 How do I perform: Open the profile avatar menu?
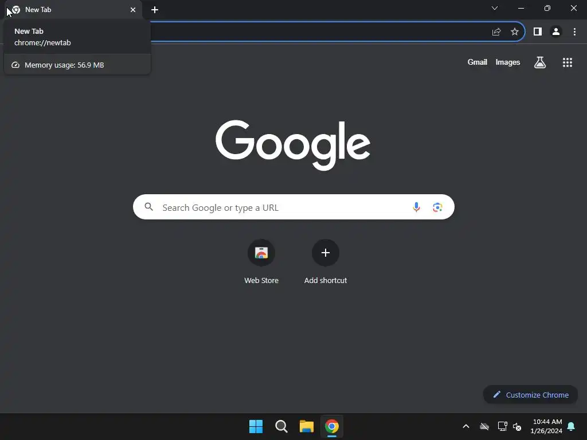coord(556,32)
